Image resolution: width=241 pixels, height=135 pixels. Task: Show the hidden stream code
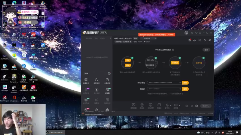tap(180, 89)
